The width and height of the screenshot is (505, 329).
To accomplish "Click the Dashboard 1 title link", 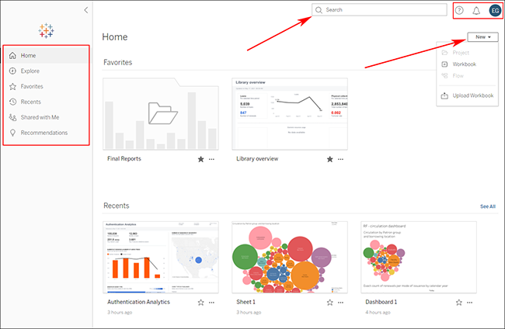I will coord(381,302).
